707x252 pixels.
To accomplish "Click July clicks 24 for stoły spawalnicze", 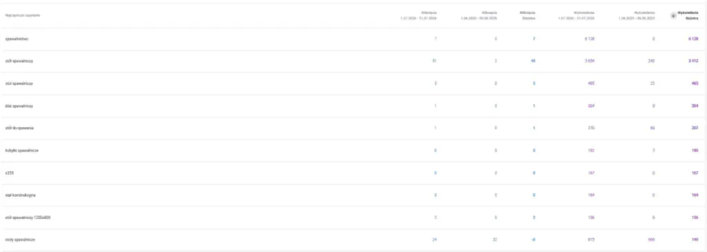I will 435,240.
